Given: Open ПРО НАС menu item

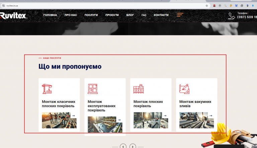Looking at the screenshot, I should click(x=71, y=15).
